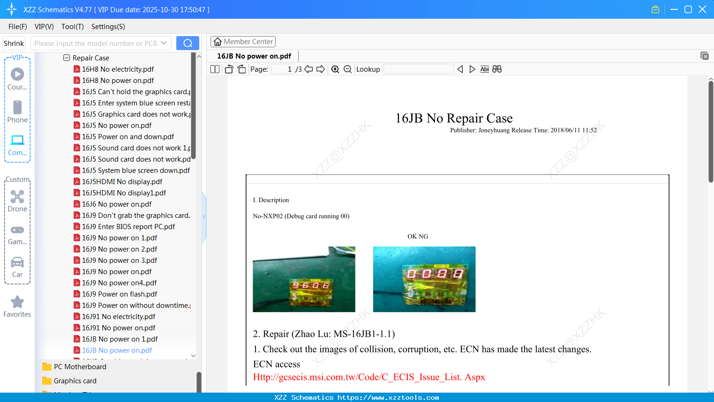Open the Drone category
Screen dimensions: 714x402
17,201
